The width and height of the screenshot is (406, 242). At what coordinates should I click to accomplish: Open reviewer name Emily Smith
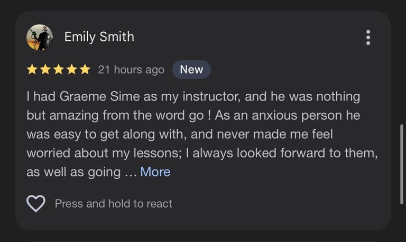(x=99, y=37)
